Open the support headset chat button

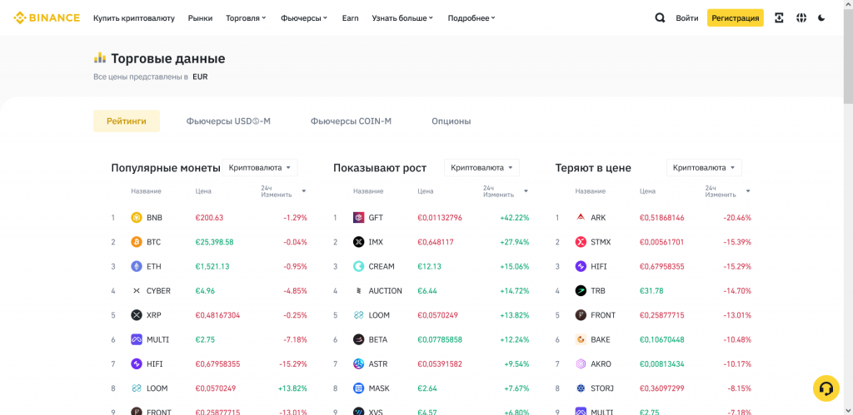(x=826, y=388)
